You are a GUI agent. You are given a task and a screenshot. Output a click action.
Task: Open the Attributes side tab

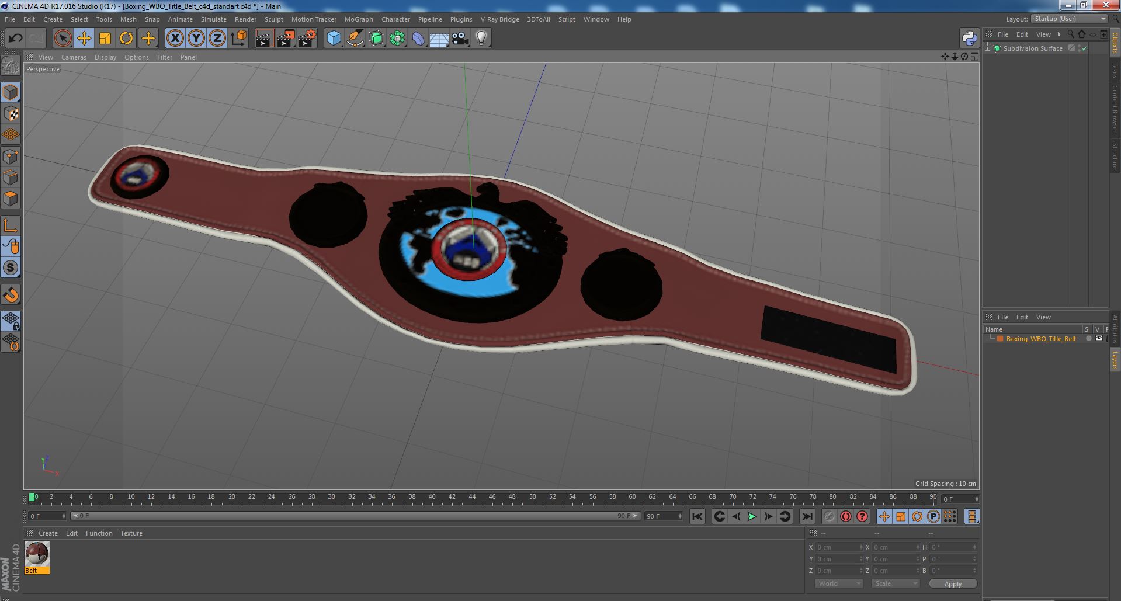tap(1115, 329)
